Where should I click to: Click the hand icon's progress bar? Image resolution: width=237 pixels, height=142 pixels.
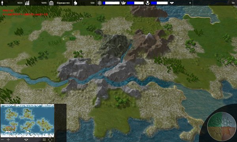point(159,3)
